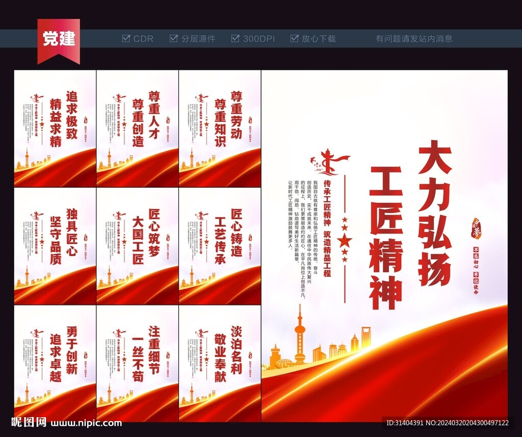Click the 工匠精神 headline on large poster
Image resolution: width=522 pixels, height=437 pixels.
[x=386, y=238]
